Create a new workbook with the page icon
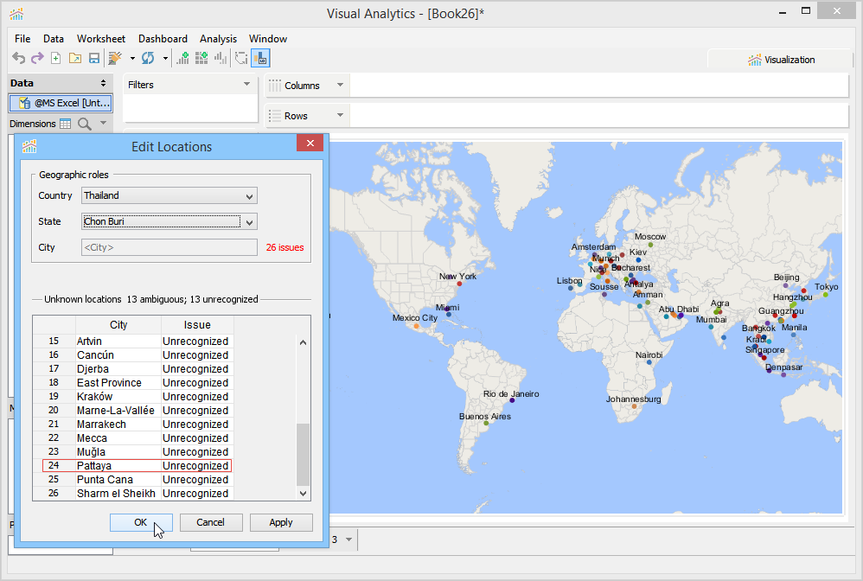This screenshot has width=863, height=581. [55, 58]
